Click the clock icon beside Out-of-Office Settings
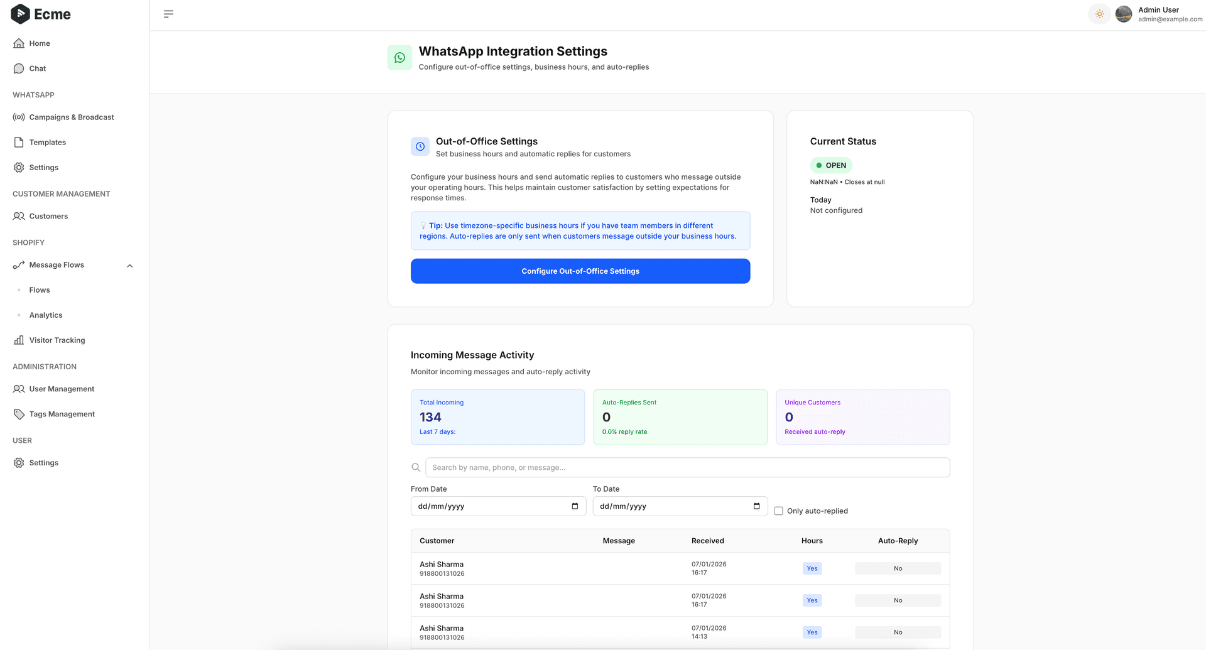 click(x=420, y=146)
